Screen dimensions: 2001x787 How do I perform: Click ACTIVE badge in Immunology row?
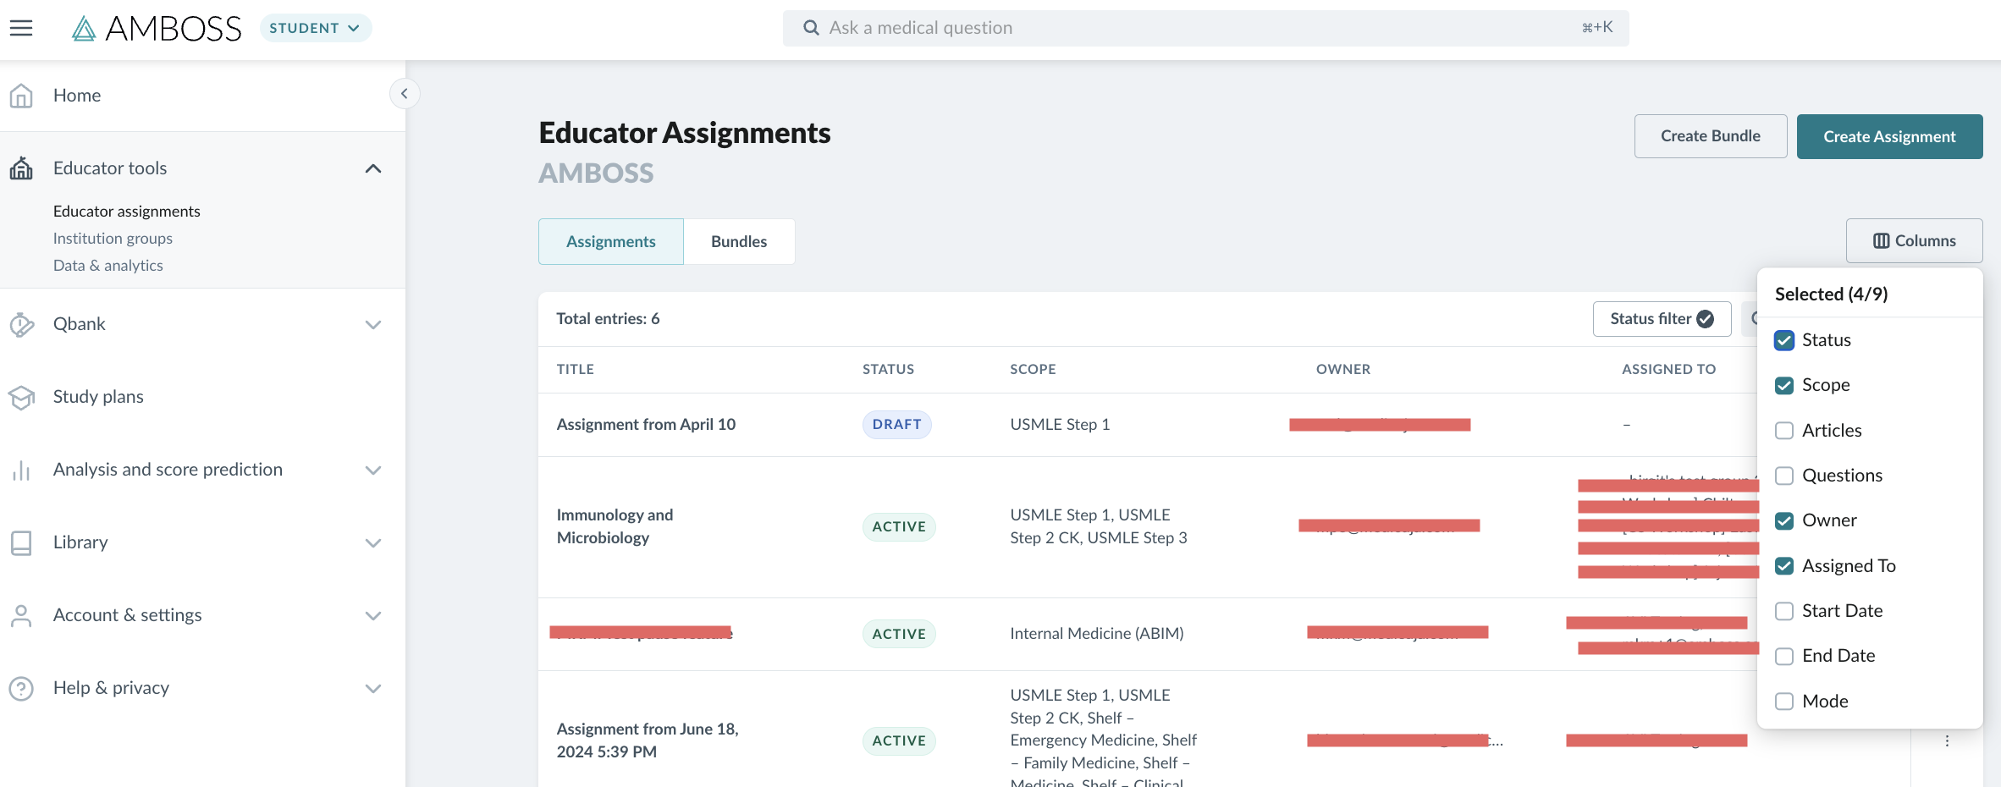tap(899, 526)
